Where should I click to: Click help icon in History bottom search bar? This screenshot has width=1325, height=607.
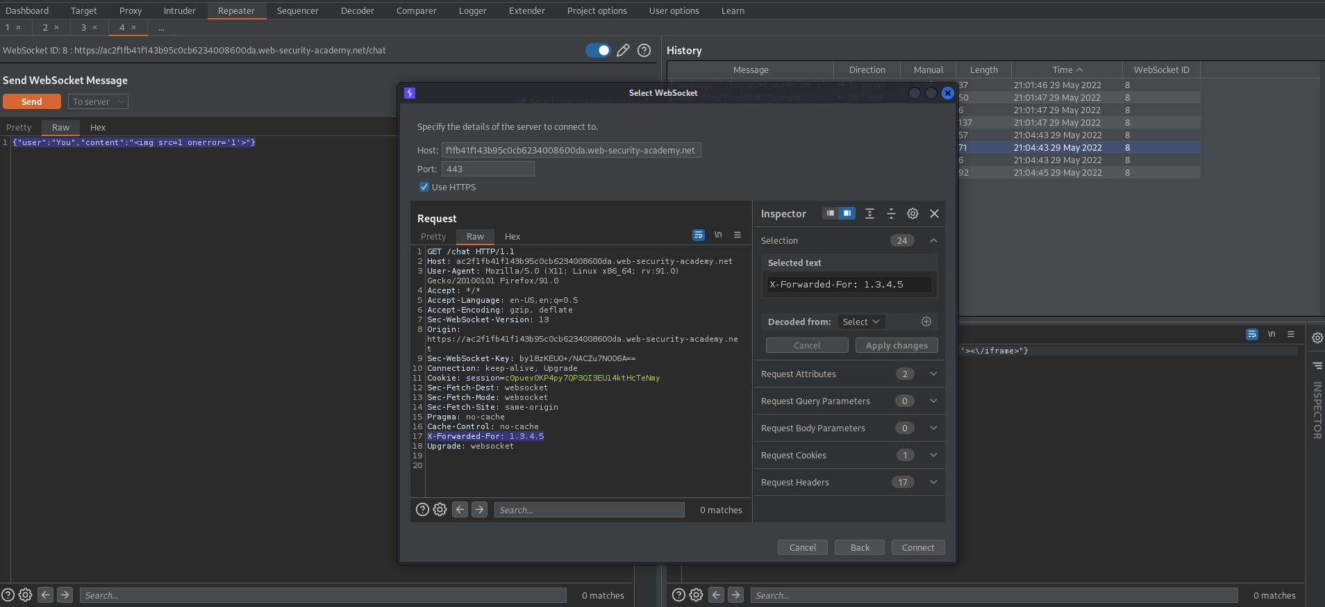click(678, 594)
